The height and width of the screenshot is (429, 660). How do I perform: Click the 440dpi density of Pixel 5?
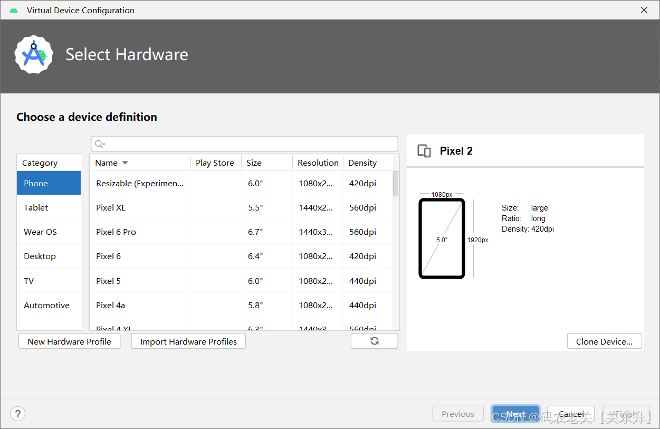coord(363,281)
